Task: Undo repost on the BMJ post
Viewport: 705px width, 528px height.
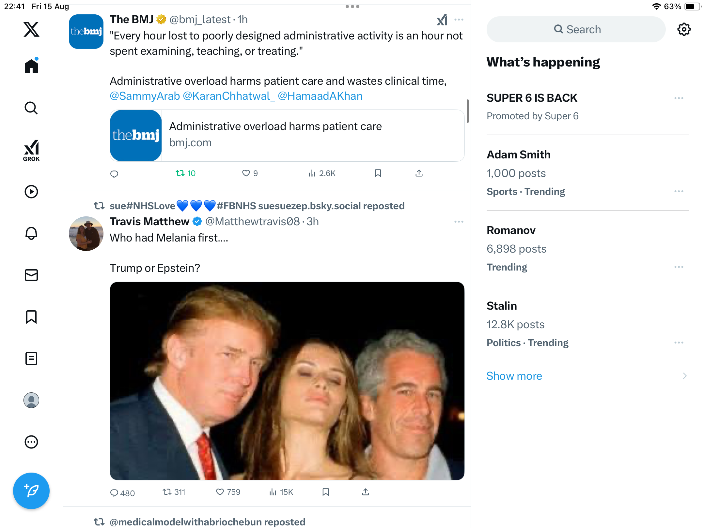Action: click(180, 173)
